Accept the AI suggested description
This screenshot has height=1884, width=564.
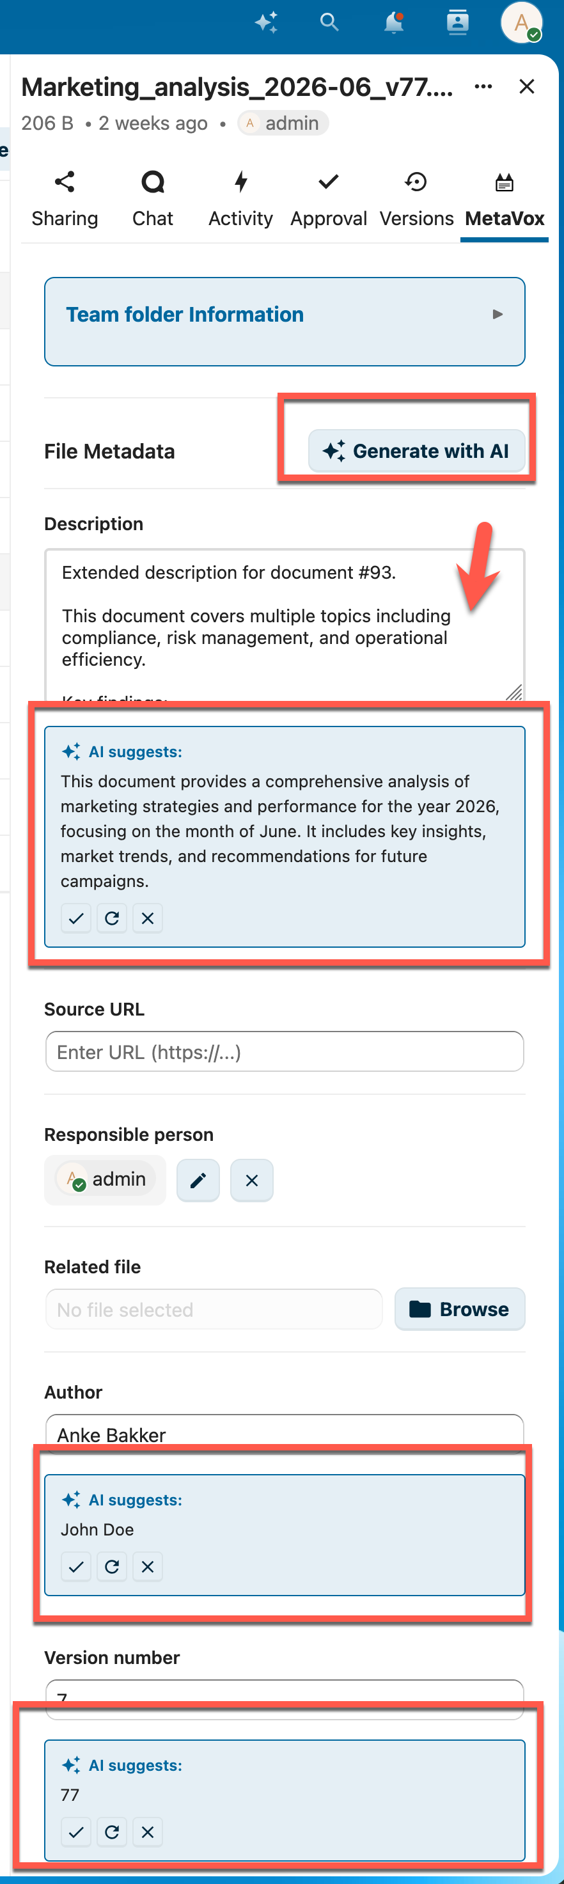point(76,918)
